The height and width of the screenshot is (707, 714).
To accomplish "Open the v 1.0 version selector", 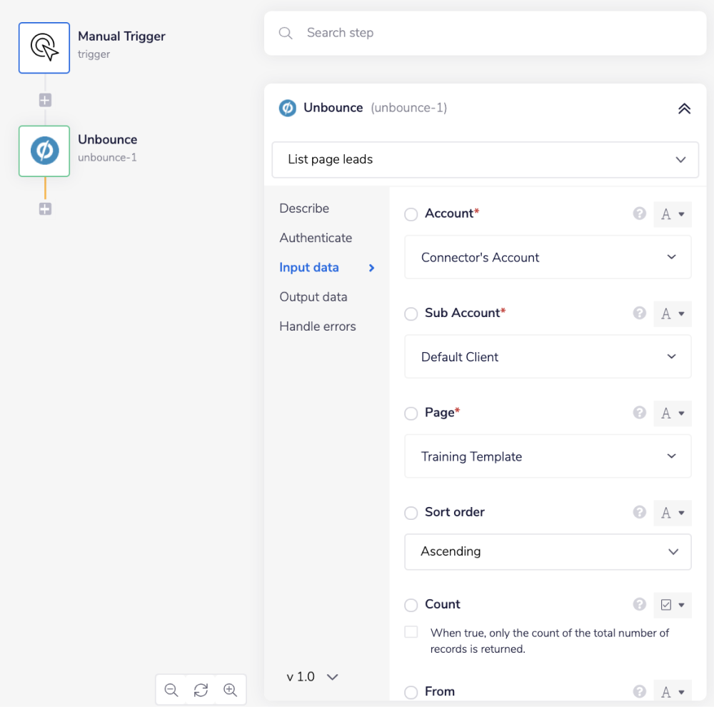I will click(312, 676).
